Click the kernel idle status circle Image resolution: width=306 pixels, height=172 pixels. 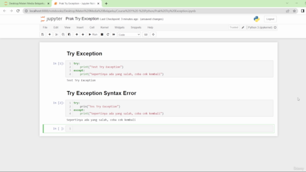pos(275,28)
